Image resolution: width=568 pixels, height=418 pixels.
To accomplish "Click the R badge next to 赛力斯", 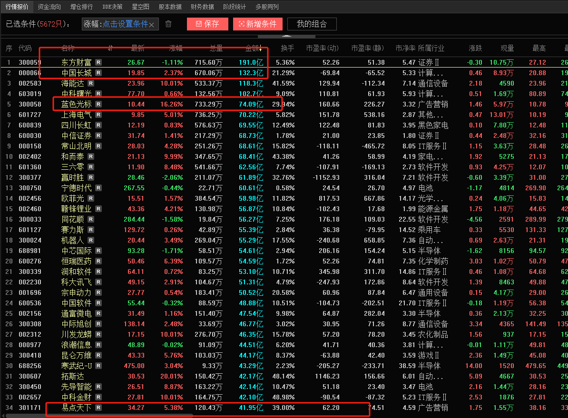I will tap(90, 230).
